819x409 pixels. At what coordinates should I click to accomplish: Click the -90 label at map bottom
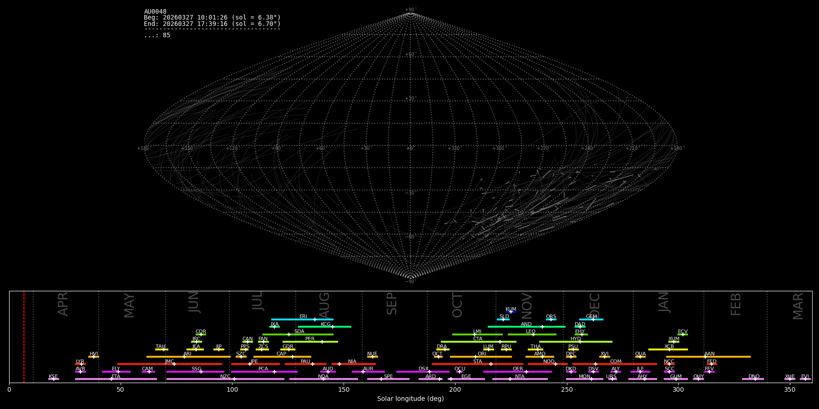(410, 282)
